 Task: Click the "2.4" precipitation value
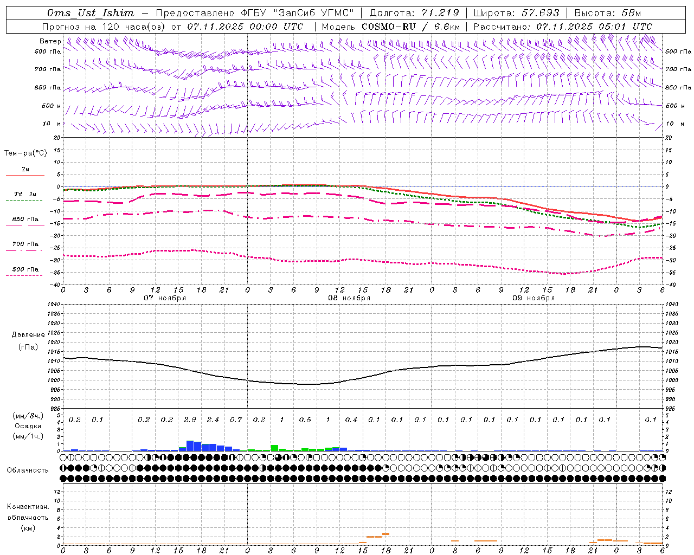[x=213, y=420]
